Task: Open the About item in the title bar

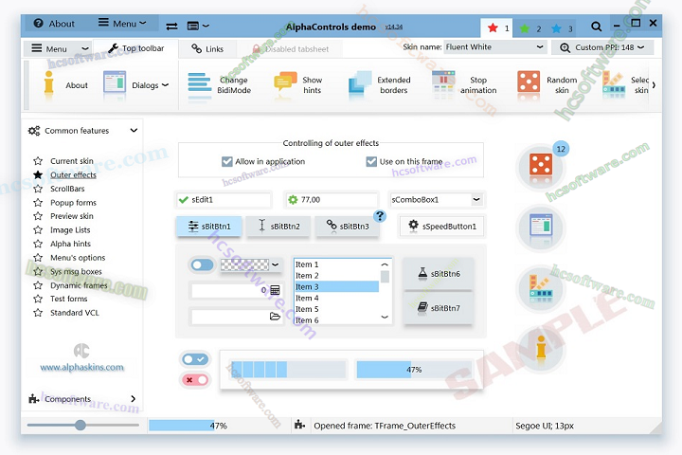Action: point(54,24)
